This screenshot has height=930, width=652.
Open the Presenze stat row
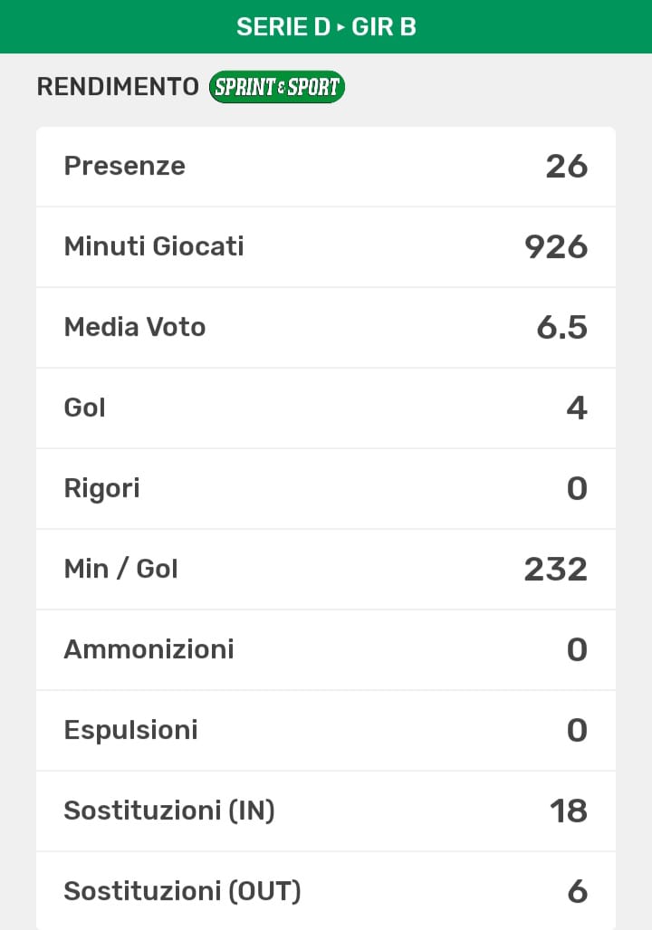pos(326,167)
